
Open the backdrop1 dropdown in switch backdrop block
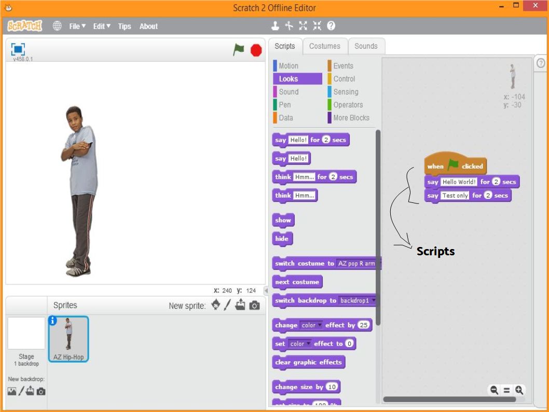pyautogui.click(x=375, y=300)
